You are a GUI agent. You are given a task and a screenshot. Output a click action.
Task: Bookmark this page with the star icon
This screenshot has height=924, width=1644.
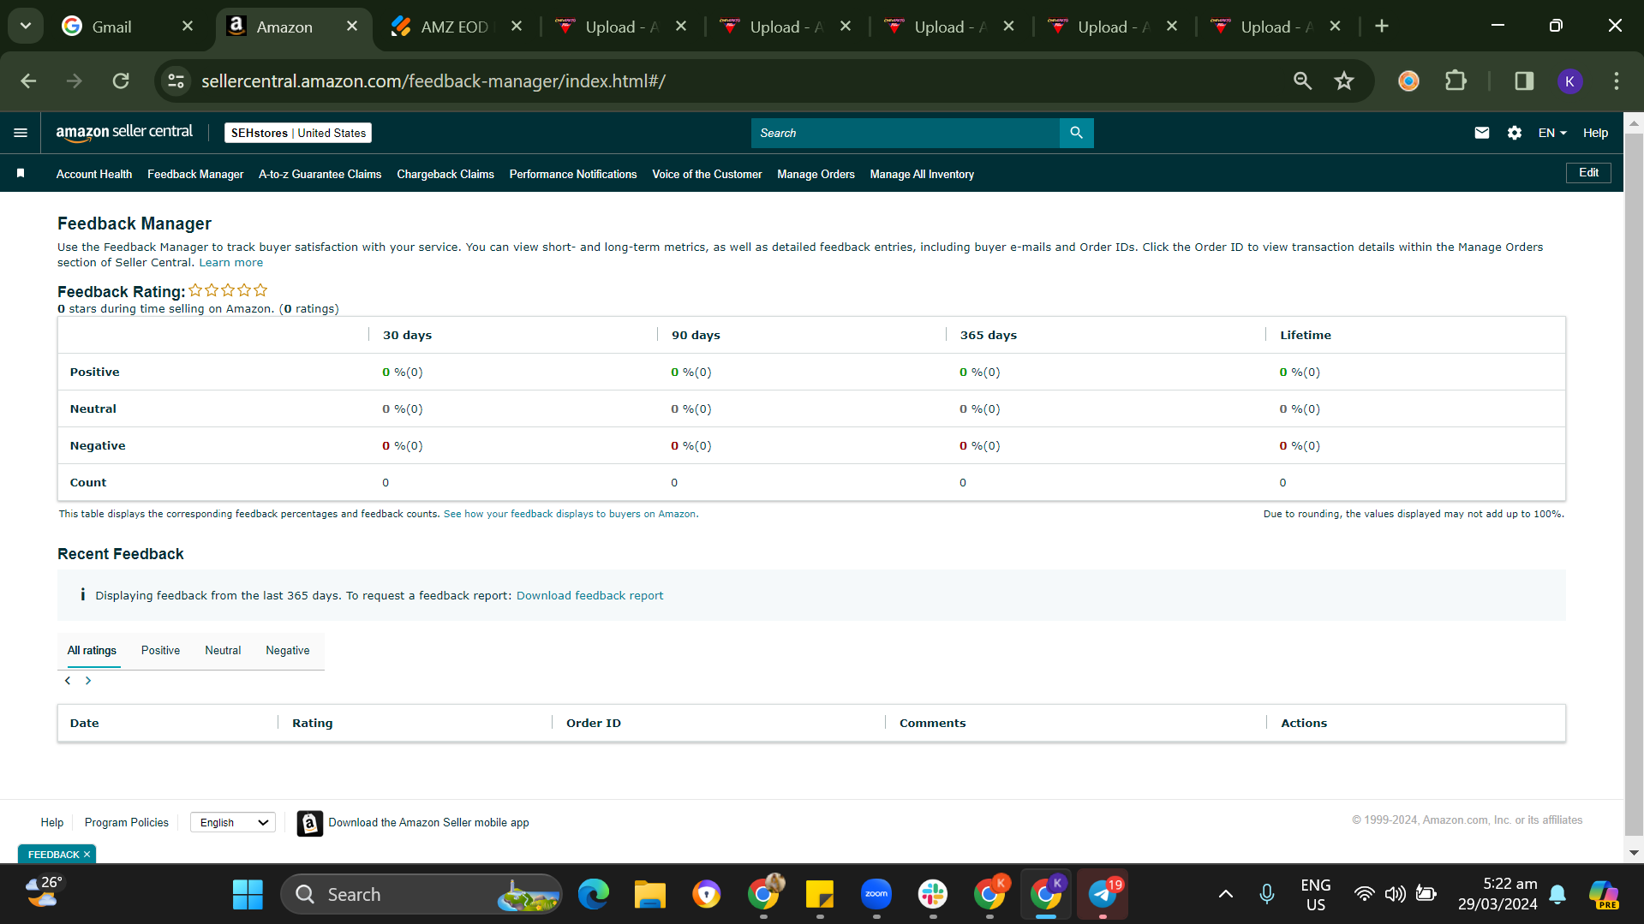1343,81
